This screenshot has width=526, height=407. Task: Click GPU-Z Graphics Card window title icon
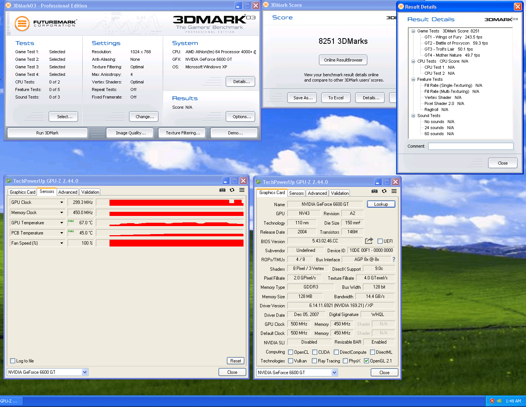point(259,182)
